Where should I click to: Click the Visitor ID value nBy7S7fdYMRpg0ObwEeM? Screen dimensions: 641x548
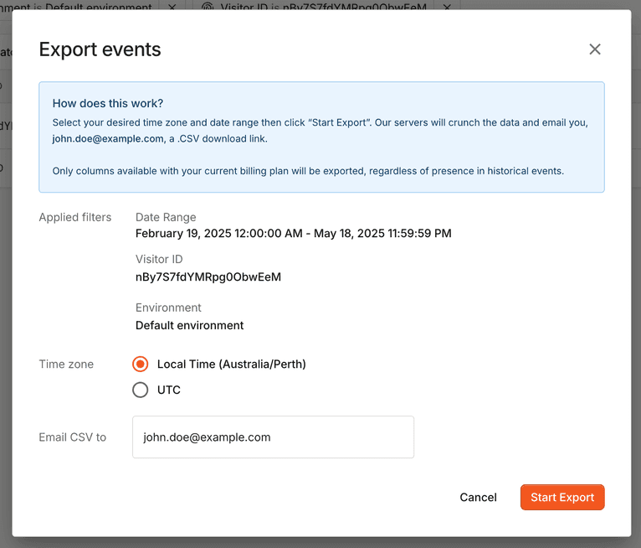point(208,277)
